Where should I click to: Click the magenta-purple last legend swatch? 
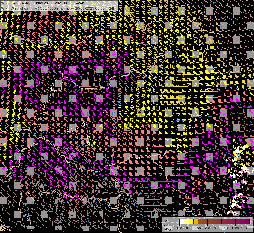[247, 221]
